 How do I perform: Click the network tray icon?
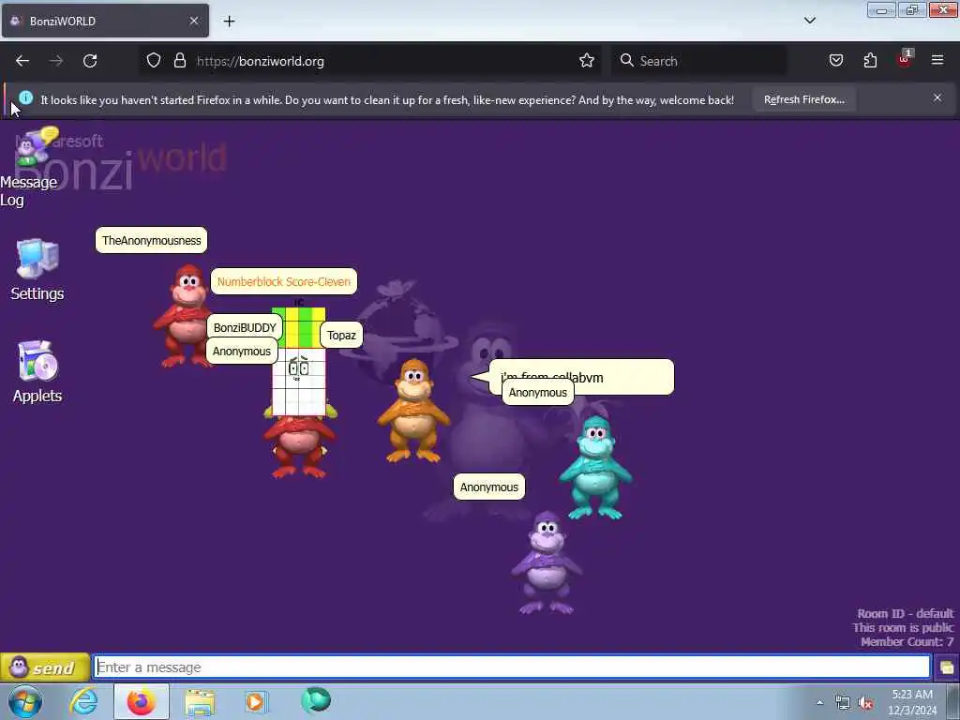(843, 703)
